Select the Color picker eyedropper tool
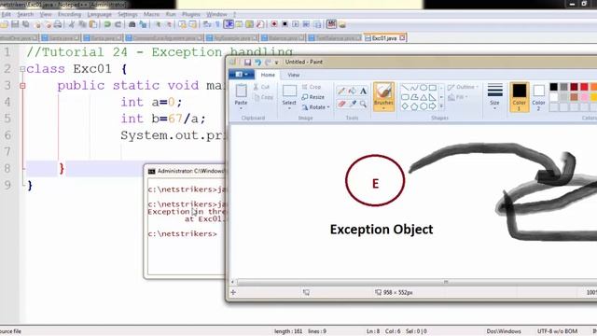Viewport: 597px width, 336px height. coord(353,104)
